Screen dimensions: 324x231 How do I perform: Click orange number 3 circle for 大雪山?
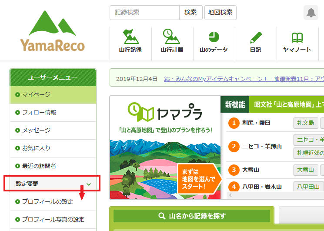coord(234,170)
